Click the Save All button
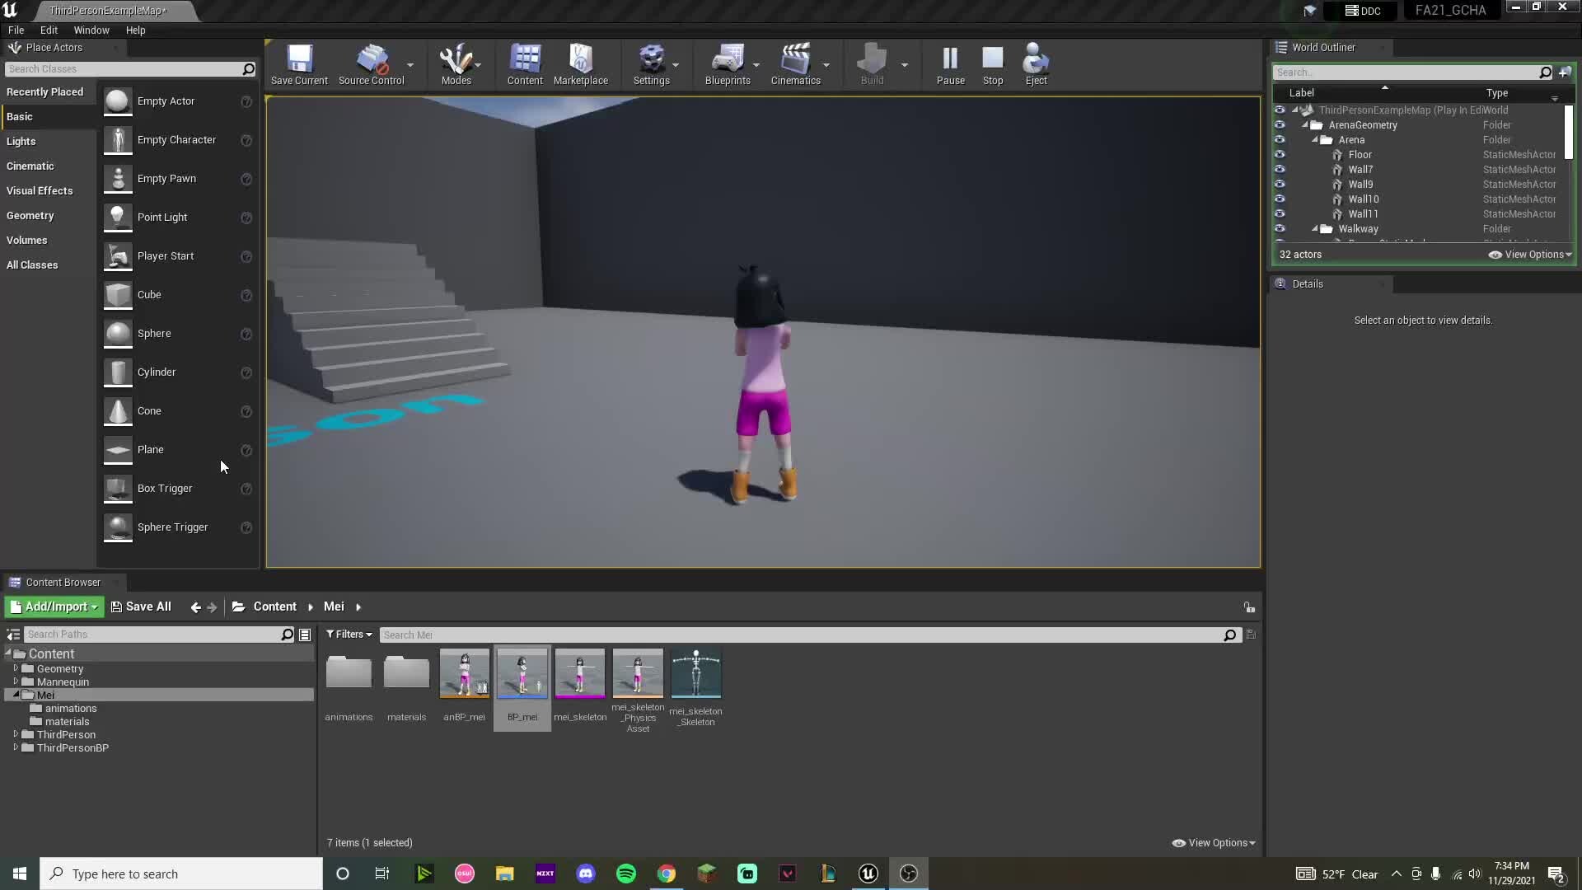 click(x=141, y=607)
